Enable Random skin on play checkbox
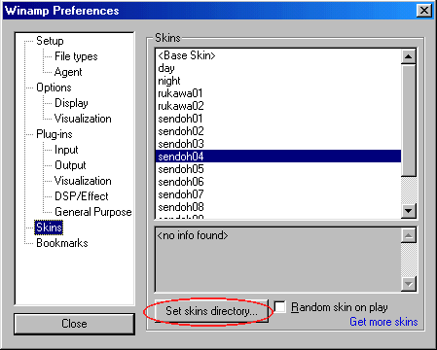 pos(280,307)
